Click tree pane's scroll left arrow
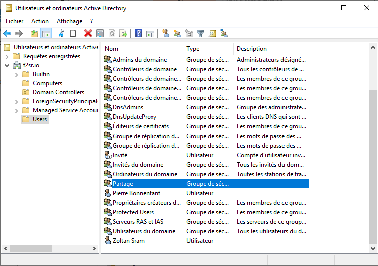The width and height of the screenshot is (378, 266). point(6,248)
